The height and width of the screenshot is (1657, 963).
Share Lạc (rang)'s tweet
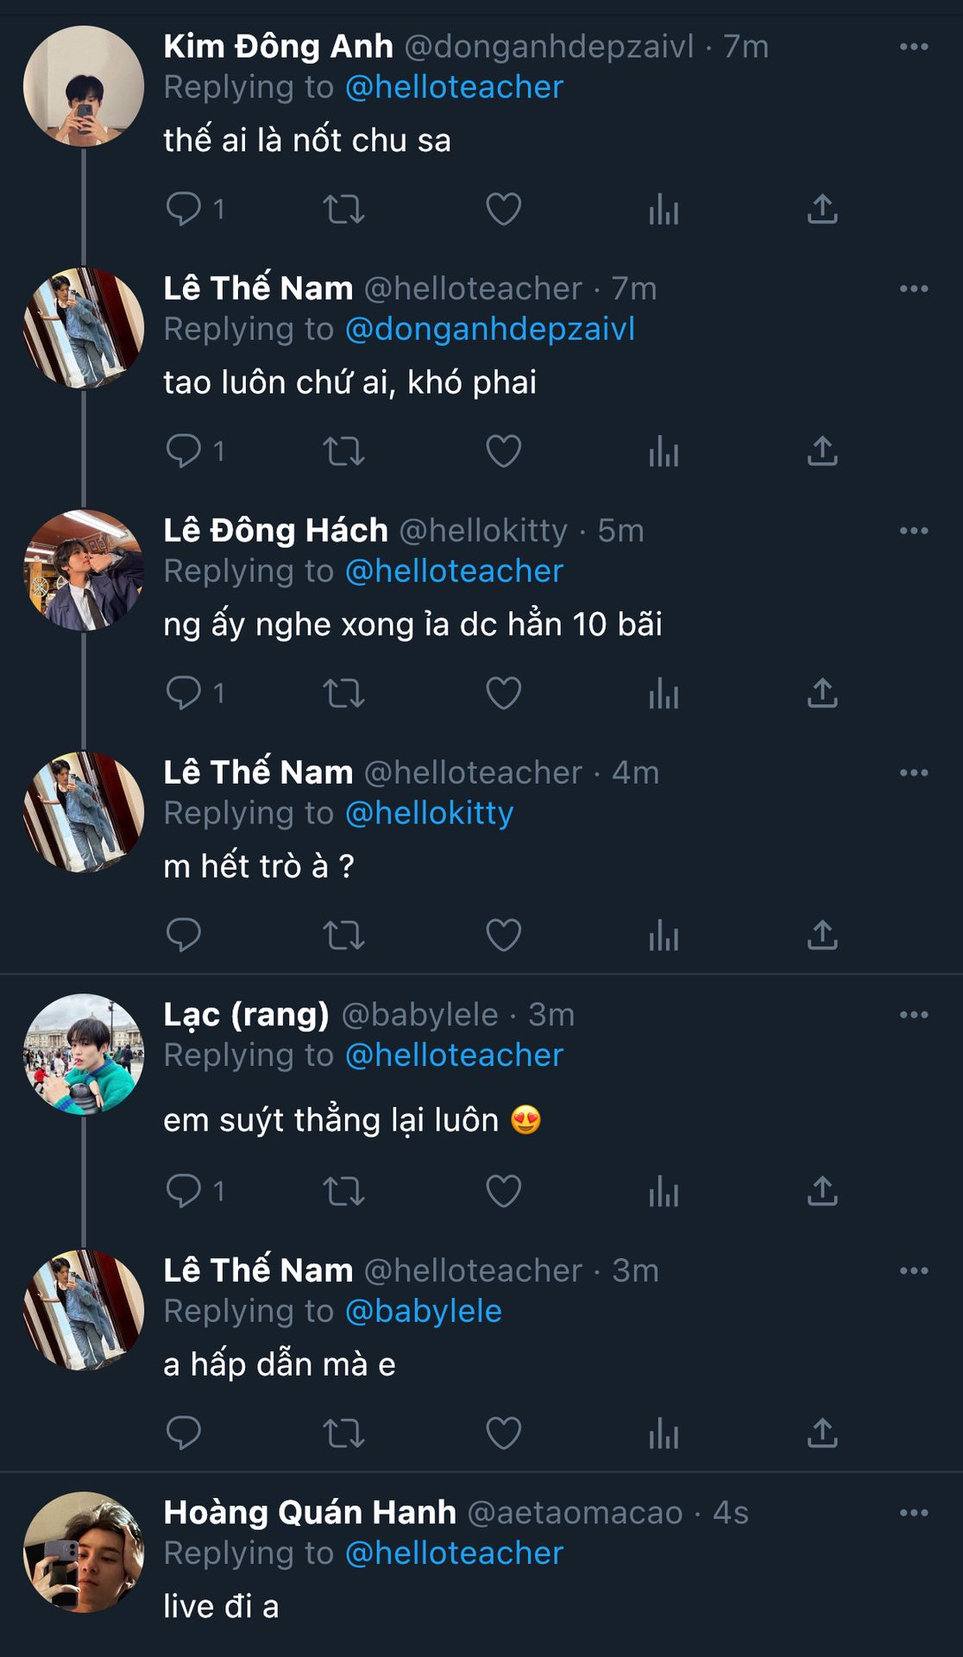coord(822,1191)
